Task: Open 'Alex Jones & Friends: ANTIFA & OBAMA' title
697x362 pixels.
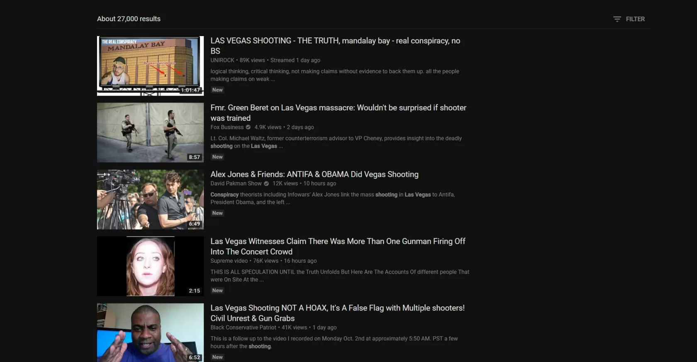Action: 314,174
